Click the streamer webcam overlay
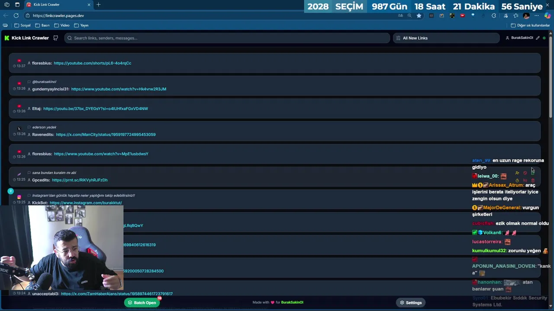This screenshot has width=554, height=311. click(x=62, y=248)
